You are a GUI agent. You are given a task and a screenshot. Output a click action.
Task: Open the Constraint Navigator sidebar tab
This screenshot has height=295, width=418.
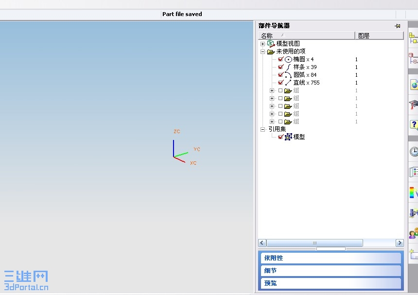pos(413,58)
